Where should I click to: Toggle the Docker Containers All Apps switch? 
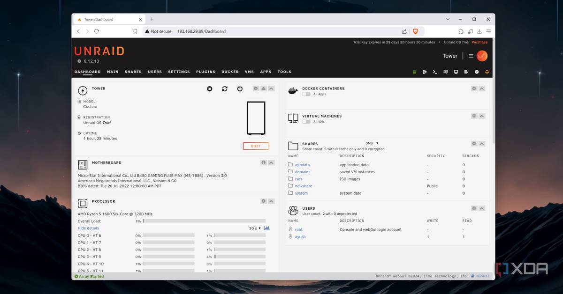tap(306, 94)
